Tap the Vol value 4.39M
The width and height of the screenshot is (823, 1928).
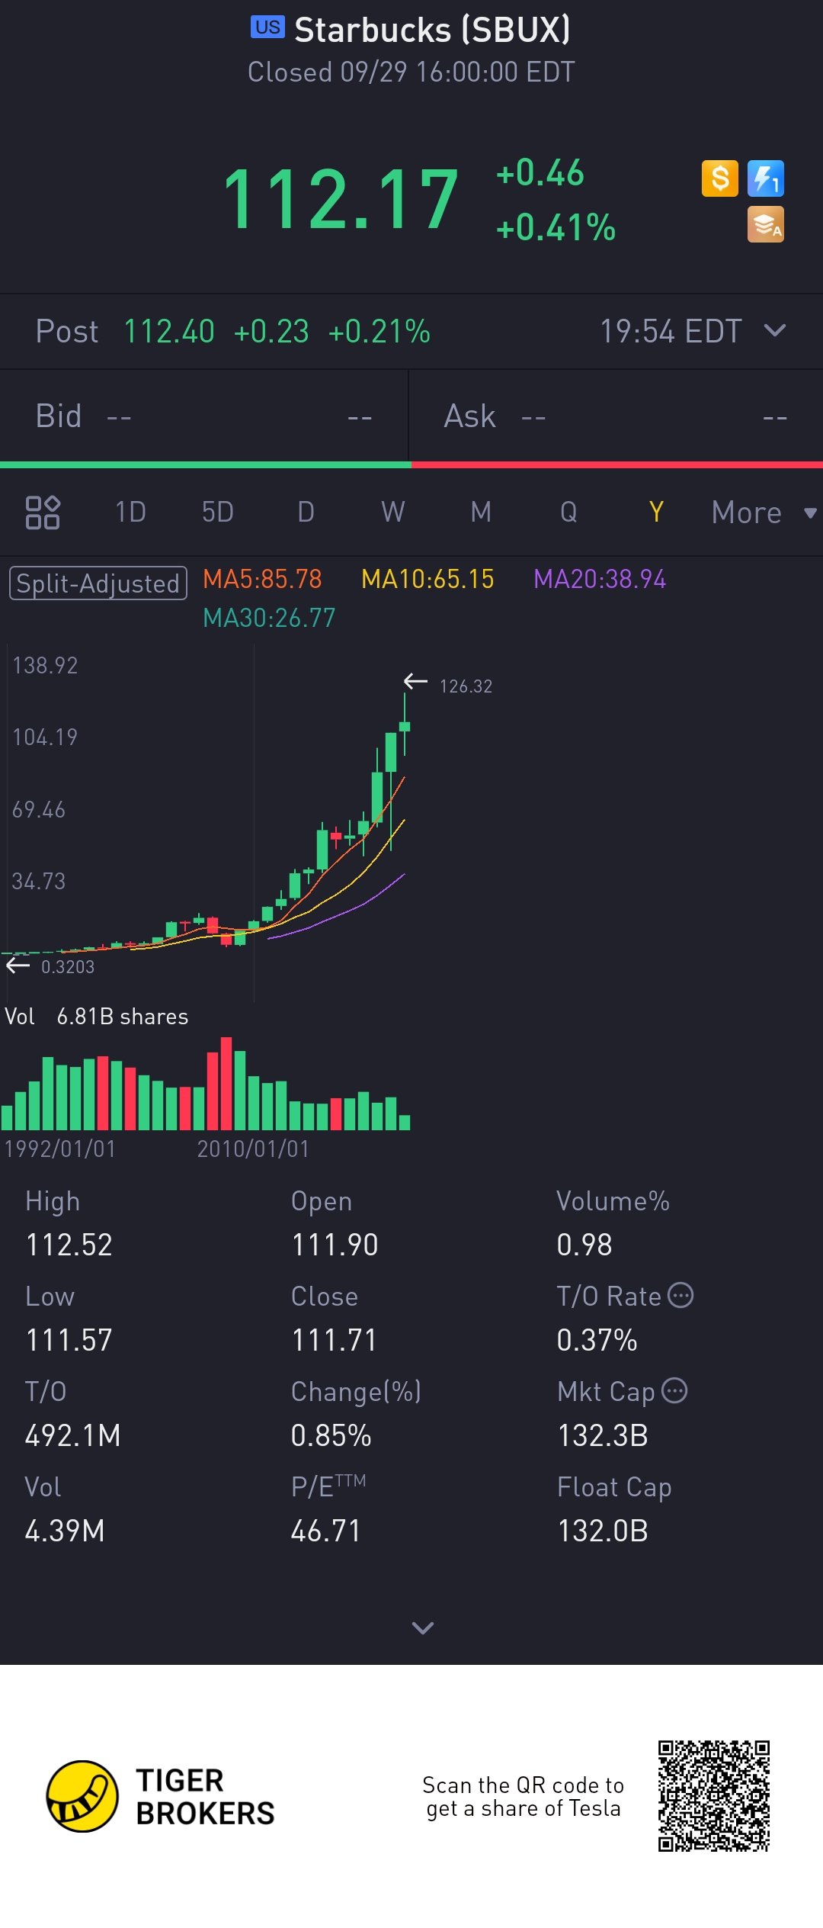pyautogui.click(x=65, y=1531)
